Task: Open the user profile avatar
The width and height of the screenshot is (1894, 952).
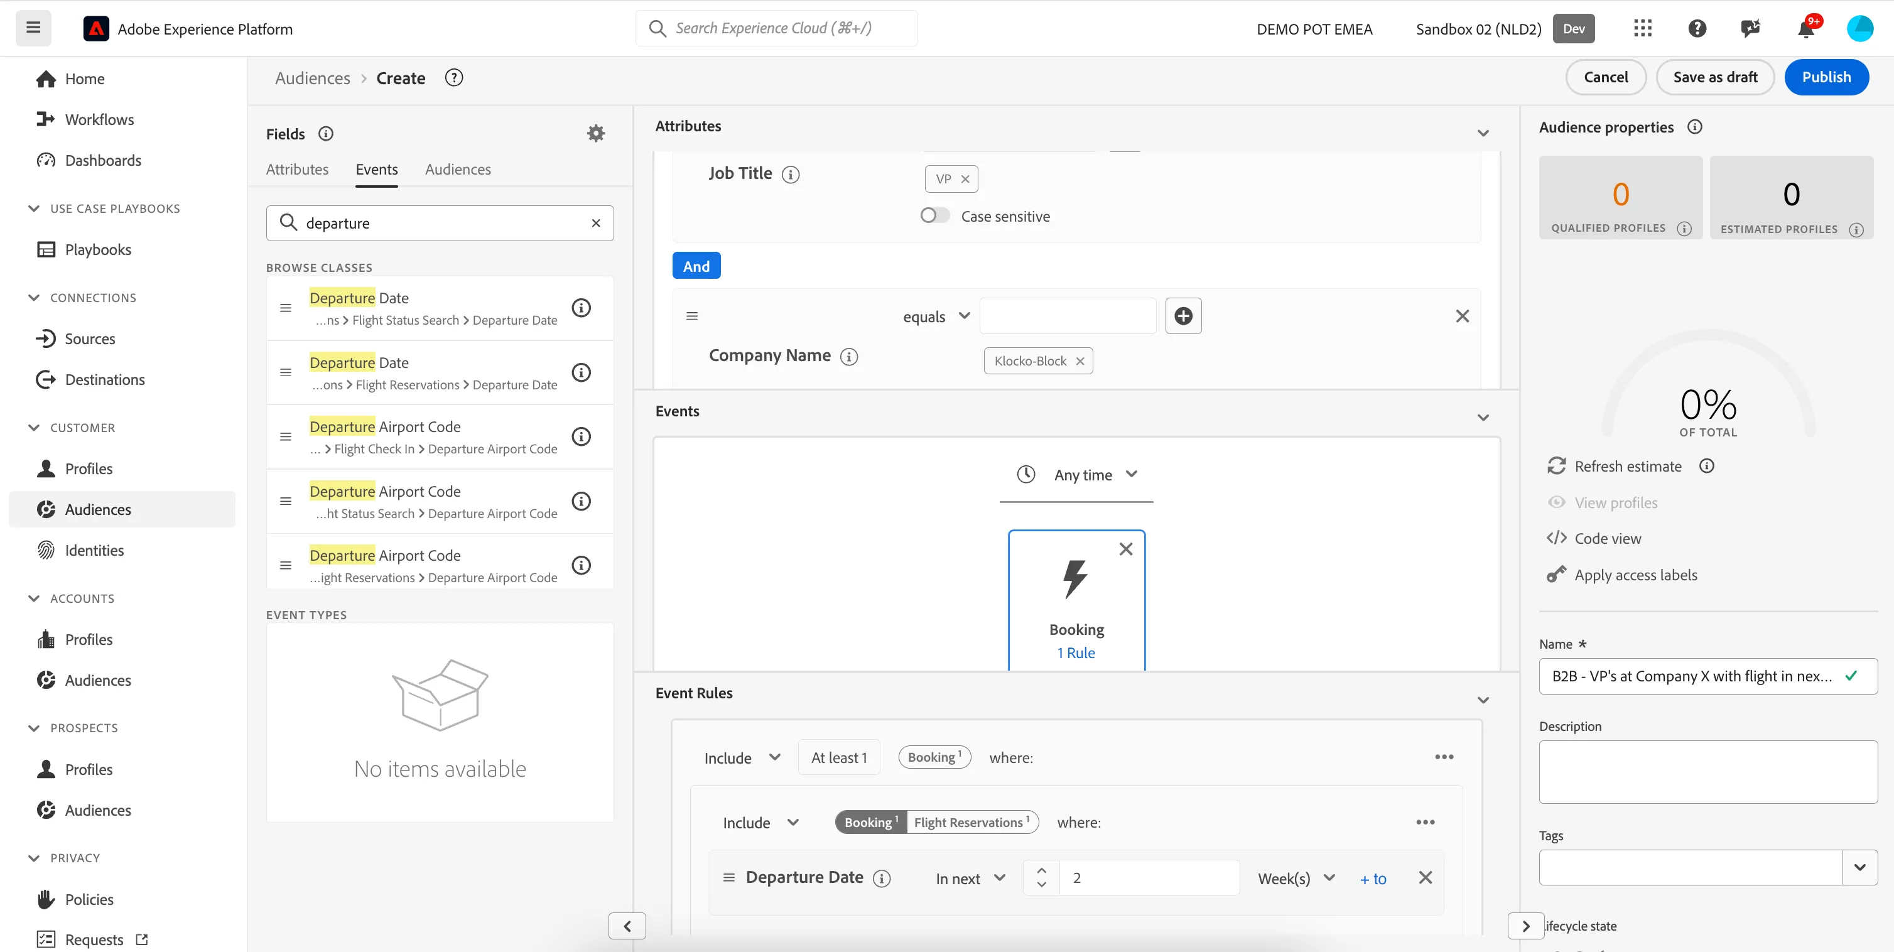Action: click(1859, 29)
